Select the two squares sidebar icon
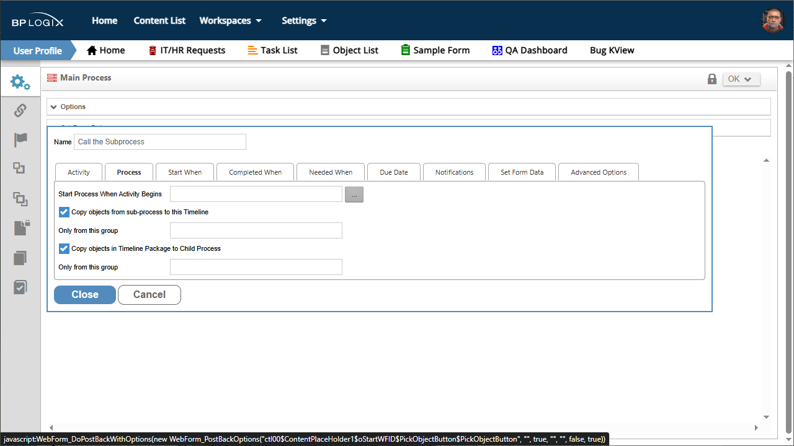794x446 pixels. pyautogui.click(x=19, y=168)
